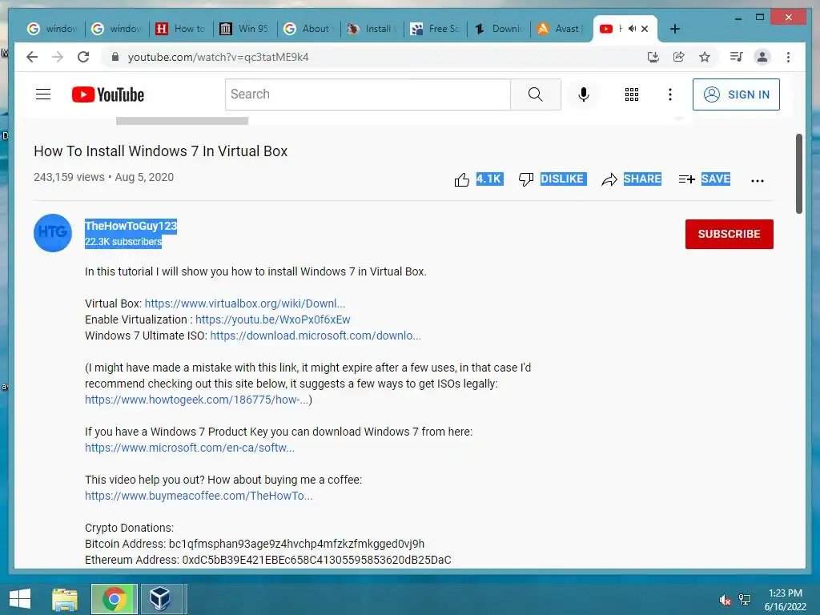This screenshot has height=615, width=820.
Task: Start voice search with the microphone
Action: (x=584, y=94)
